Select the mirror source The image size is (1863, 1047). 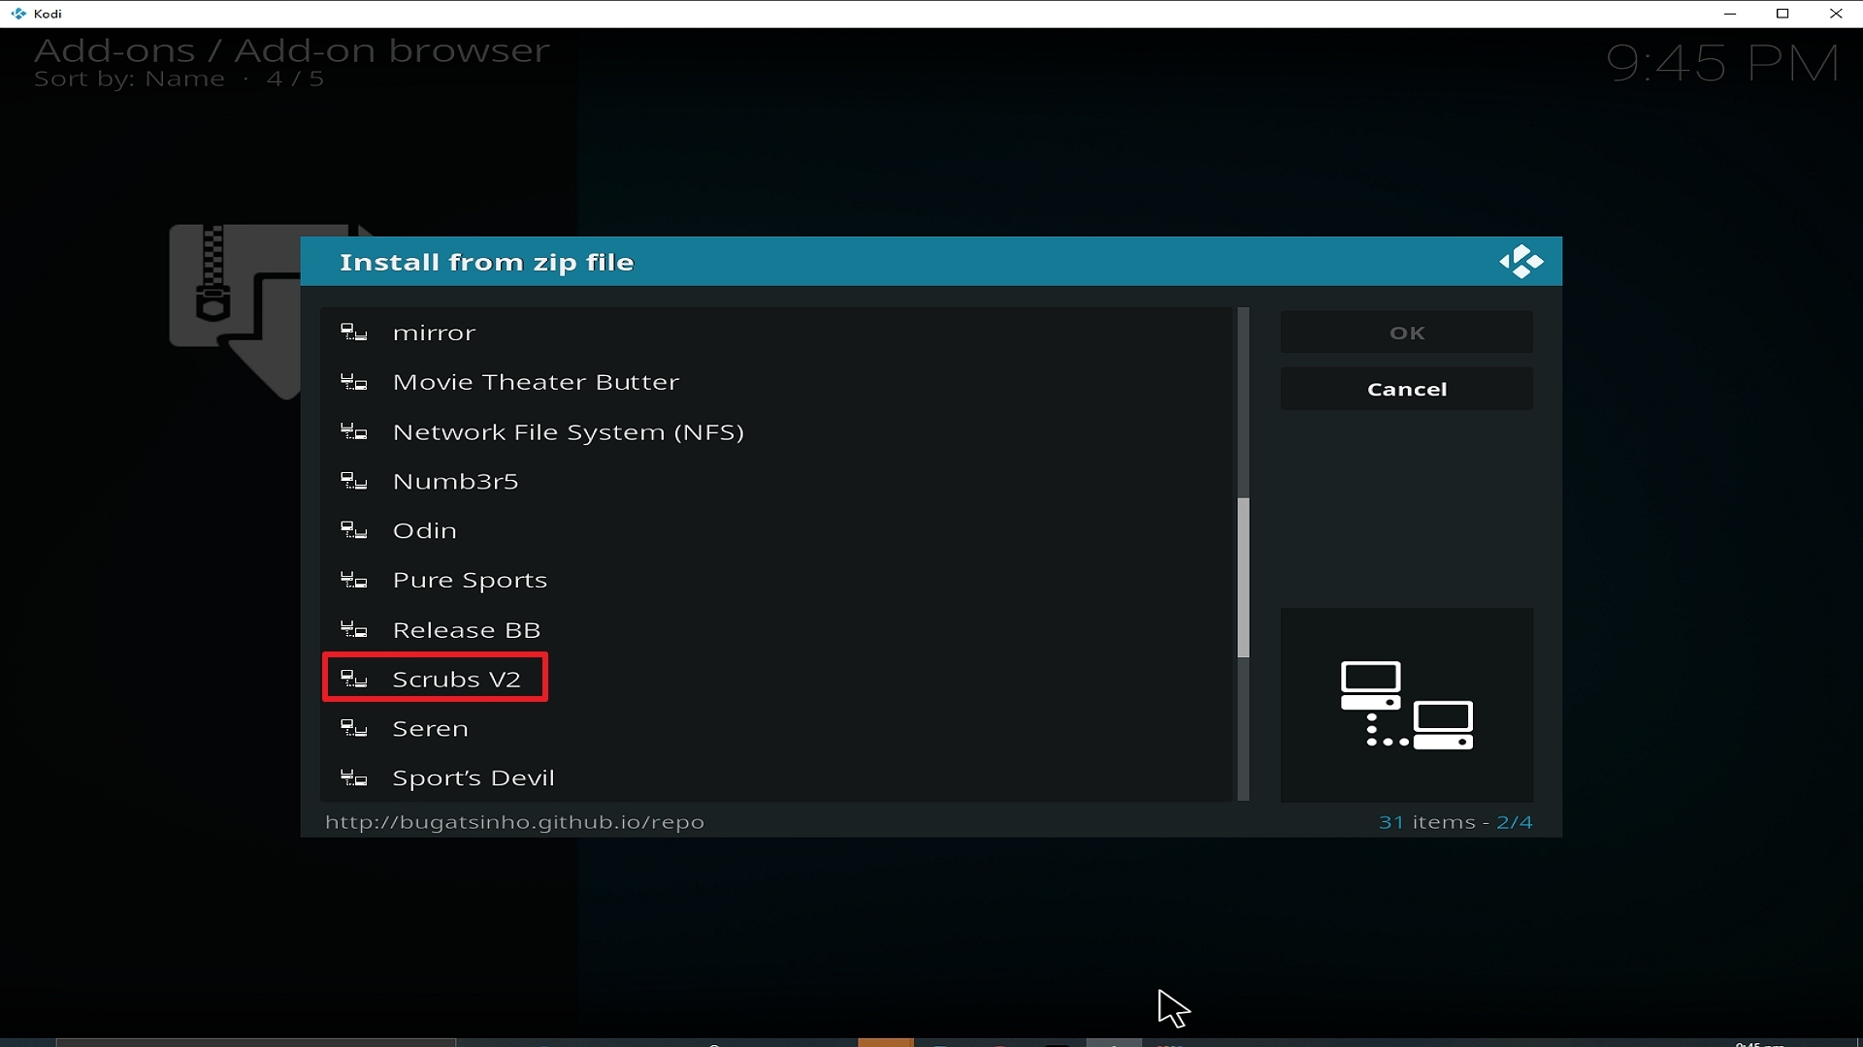point(776,333)
